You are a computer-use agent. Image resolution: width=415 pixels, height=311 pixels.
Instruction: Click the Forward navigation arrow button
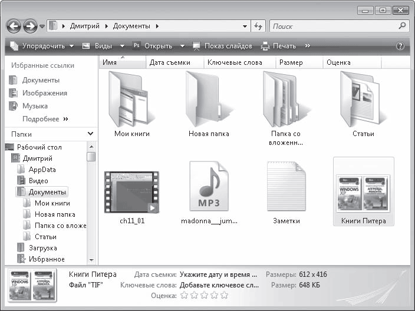[30, 27]
